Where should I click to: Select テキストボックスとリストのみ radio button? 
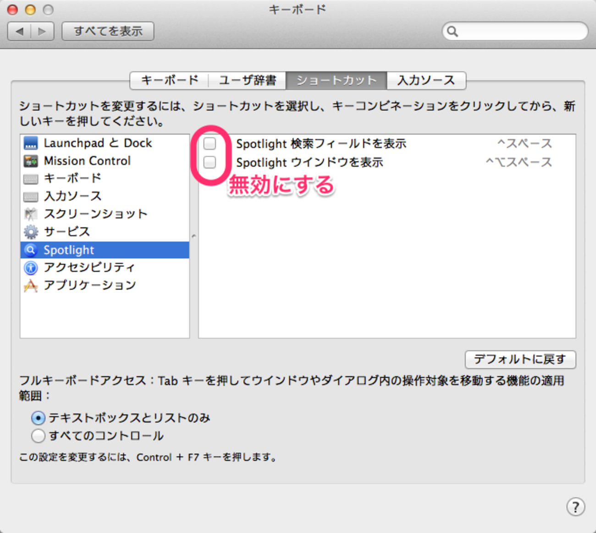pyautogui.click(x=38, y=418)
